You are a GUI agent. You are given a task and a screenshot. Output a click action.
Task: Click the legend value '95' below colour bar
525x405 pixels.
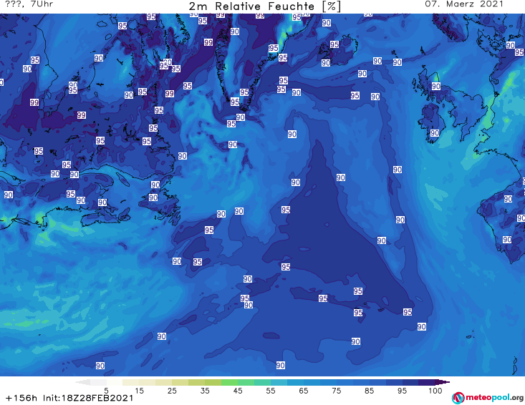tap(402, 391)
